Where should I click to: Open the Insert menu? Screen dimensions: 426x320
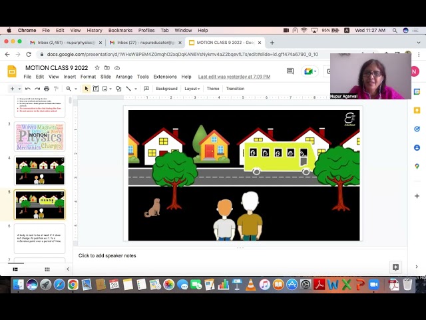point(70,77)
